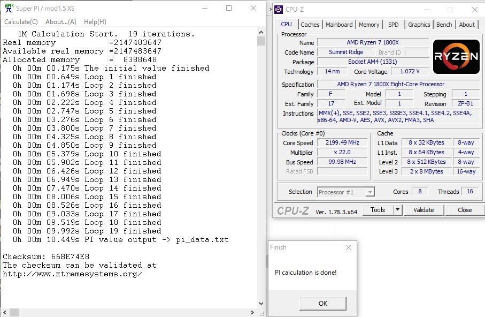Image resolution: width=485 pixels, height=317 pixels.
Task: Click the Technology value 14 nm
Action: point(332,71)
